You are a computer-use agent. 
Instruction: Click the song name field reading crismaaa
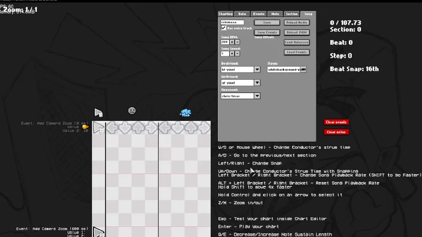coord(232,22)
